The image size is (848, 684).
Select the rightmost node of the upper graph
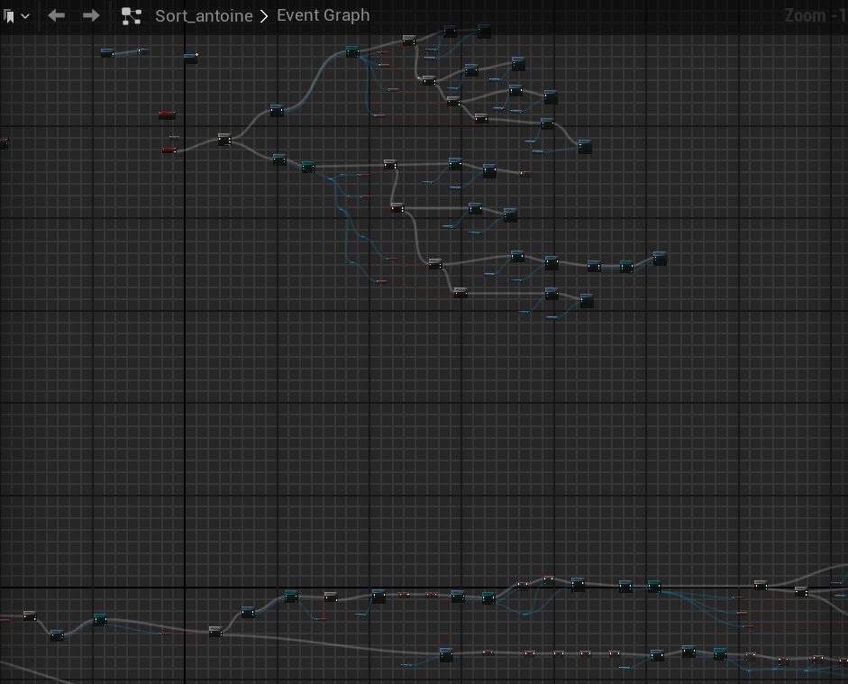(659, 259)
